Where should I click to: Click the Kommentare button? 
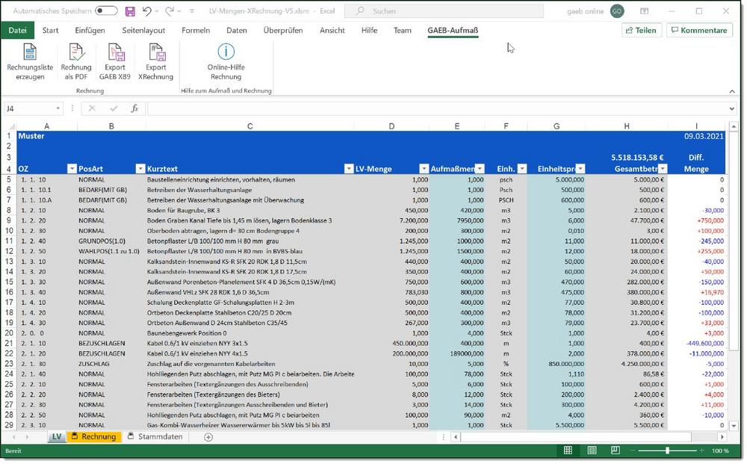(x=699, y=30)
